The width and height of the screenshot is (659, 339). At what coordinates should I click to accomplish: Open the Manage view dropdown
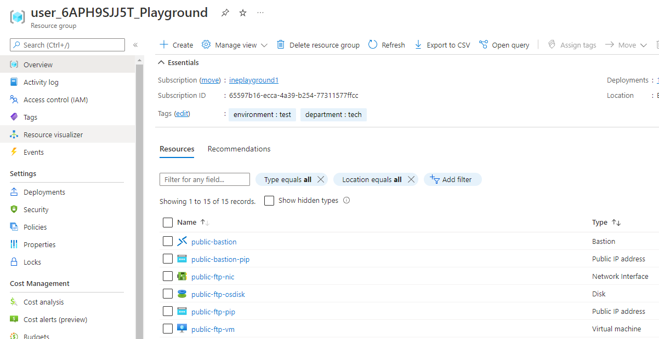235,45
